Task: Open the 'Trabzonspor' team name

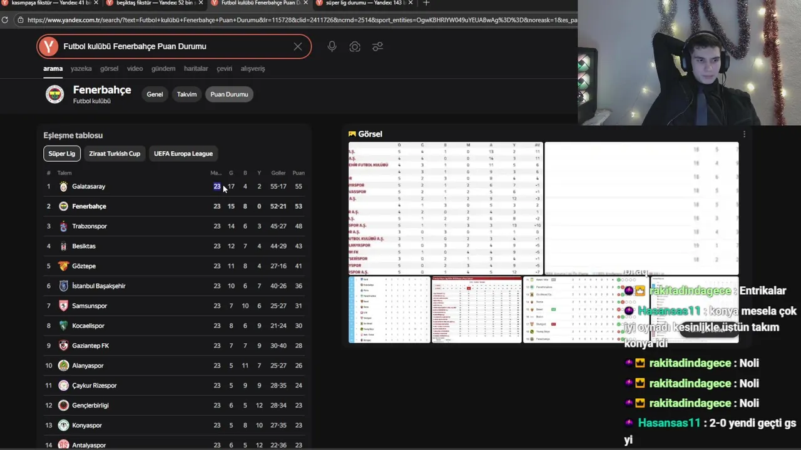Action: pos(89,226)
